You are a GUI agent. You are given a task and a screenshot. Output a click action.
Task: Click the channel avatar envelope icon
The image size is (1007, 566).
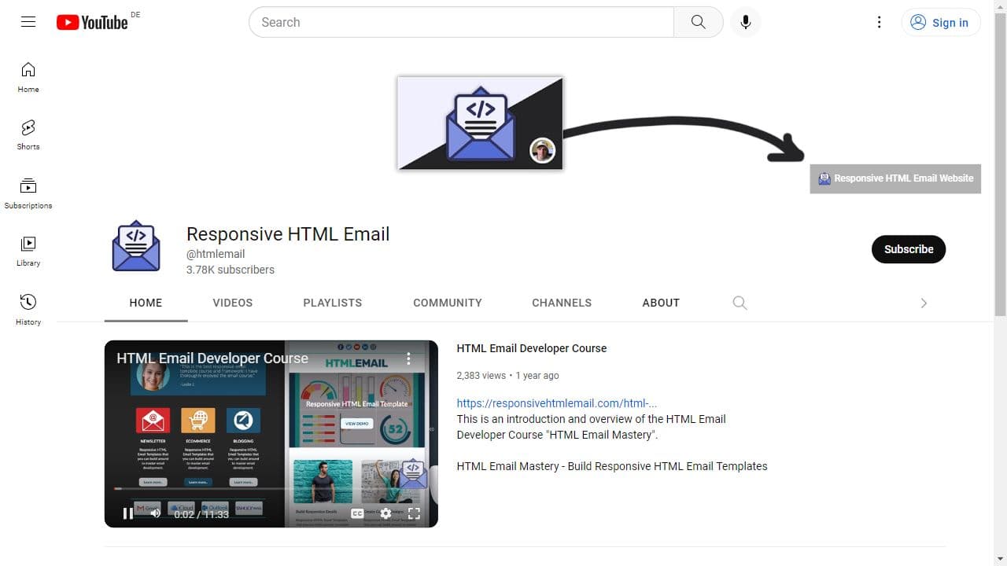coord(136,246)
